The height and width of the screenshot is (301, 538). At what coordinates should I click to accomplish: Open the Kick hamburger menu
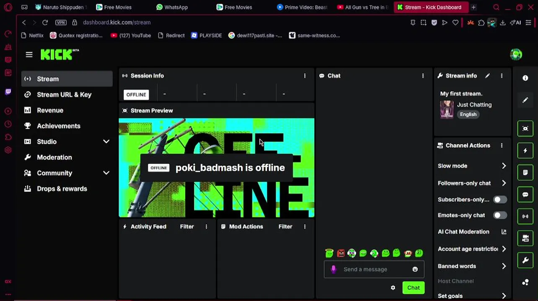[29, 55]
